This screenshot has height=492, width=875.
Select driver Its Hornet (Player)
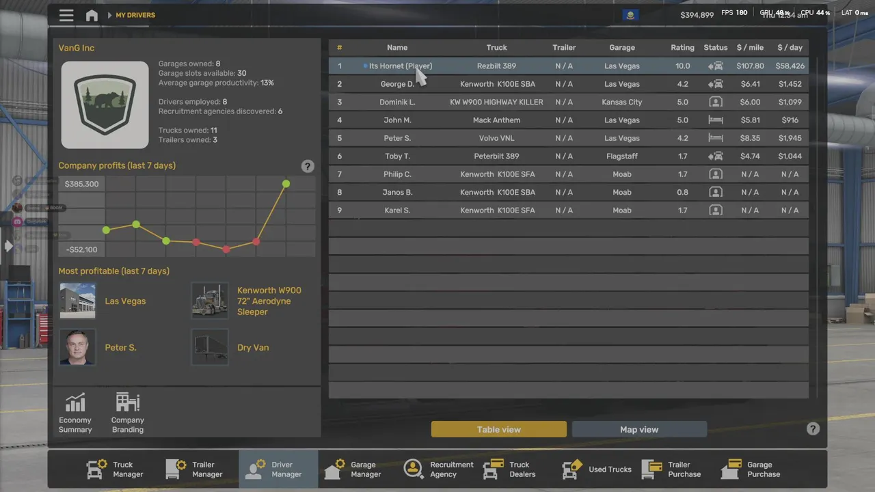pos(569,66)
